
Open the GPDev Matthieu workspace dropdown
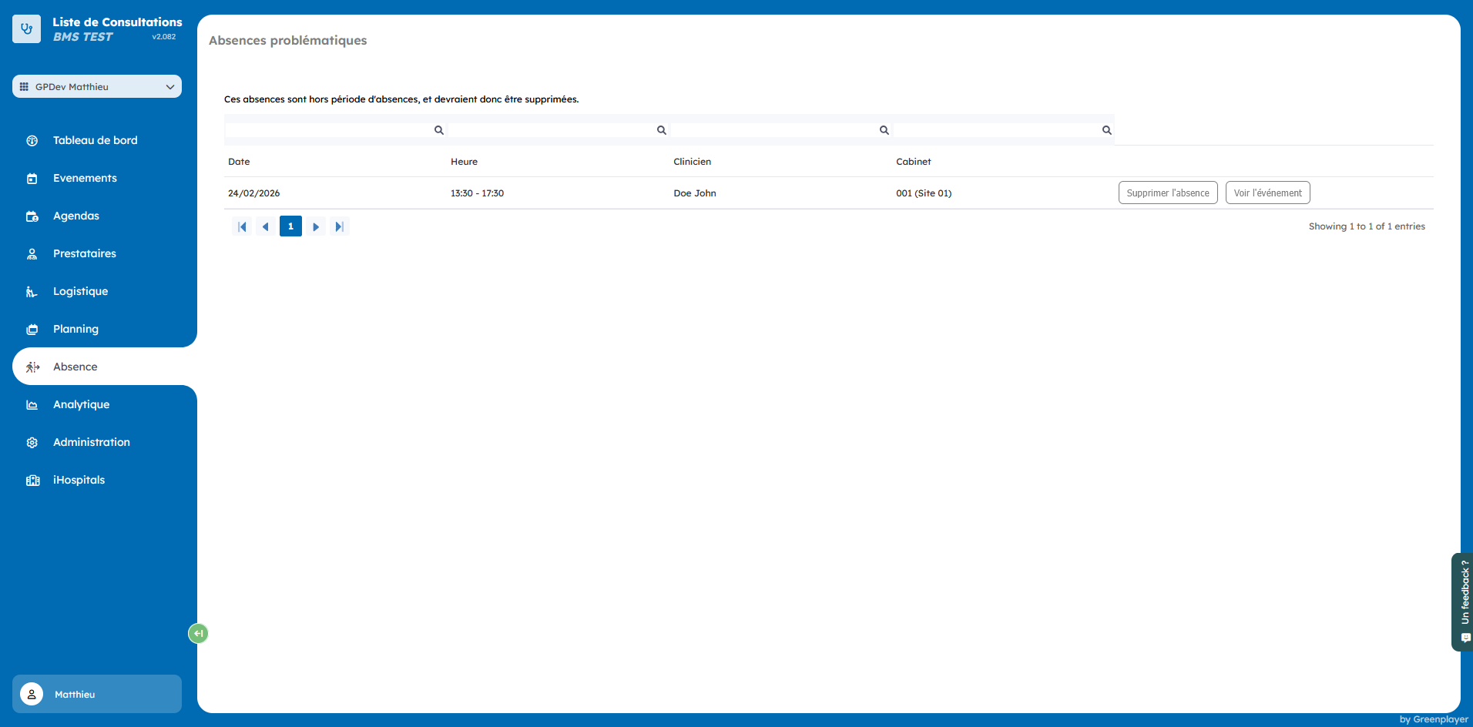(97, 87)
